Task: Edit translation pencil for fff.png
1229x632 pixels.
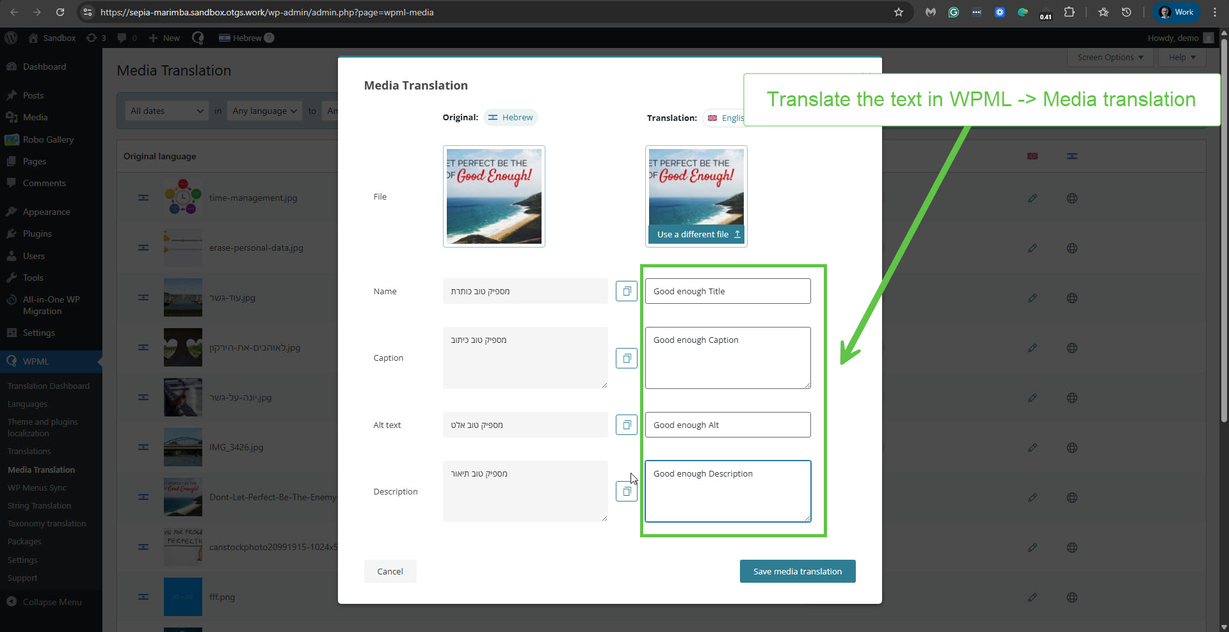Action: (1032, 597)
